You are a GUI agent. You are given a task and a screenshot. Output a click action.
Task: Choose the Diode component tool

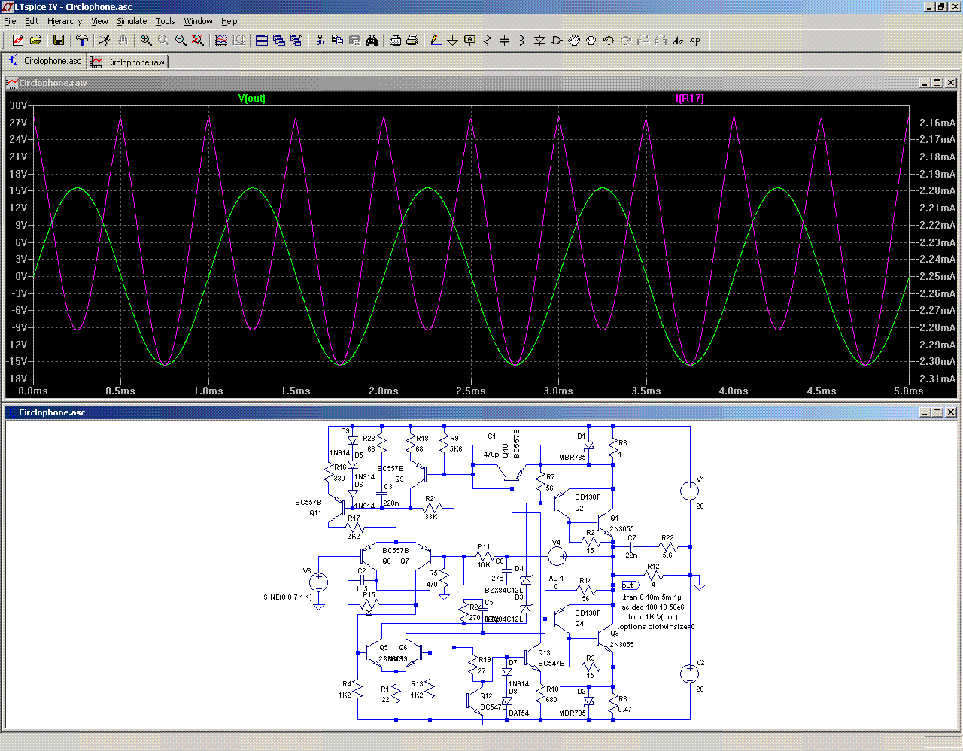(539, 41)
